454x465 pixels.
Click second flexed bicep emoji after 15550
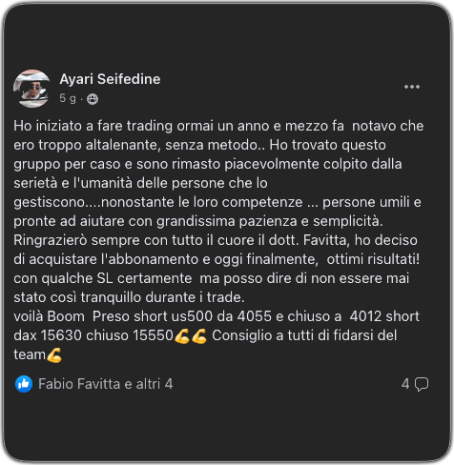[199, 336]
